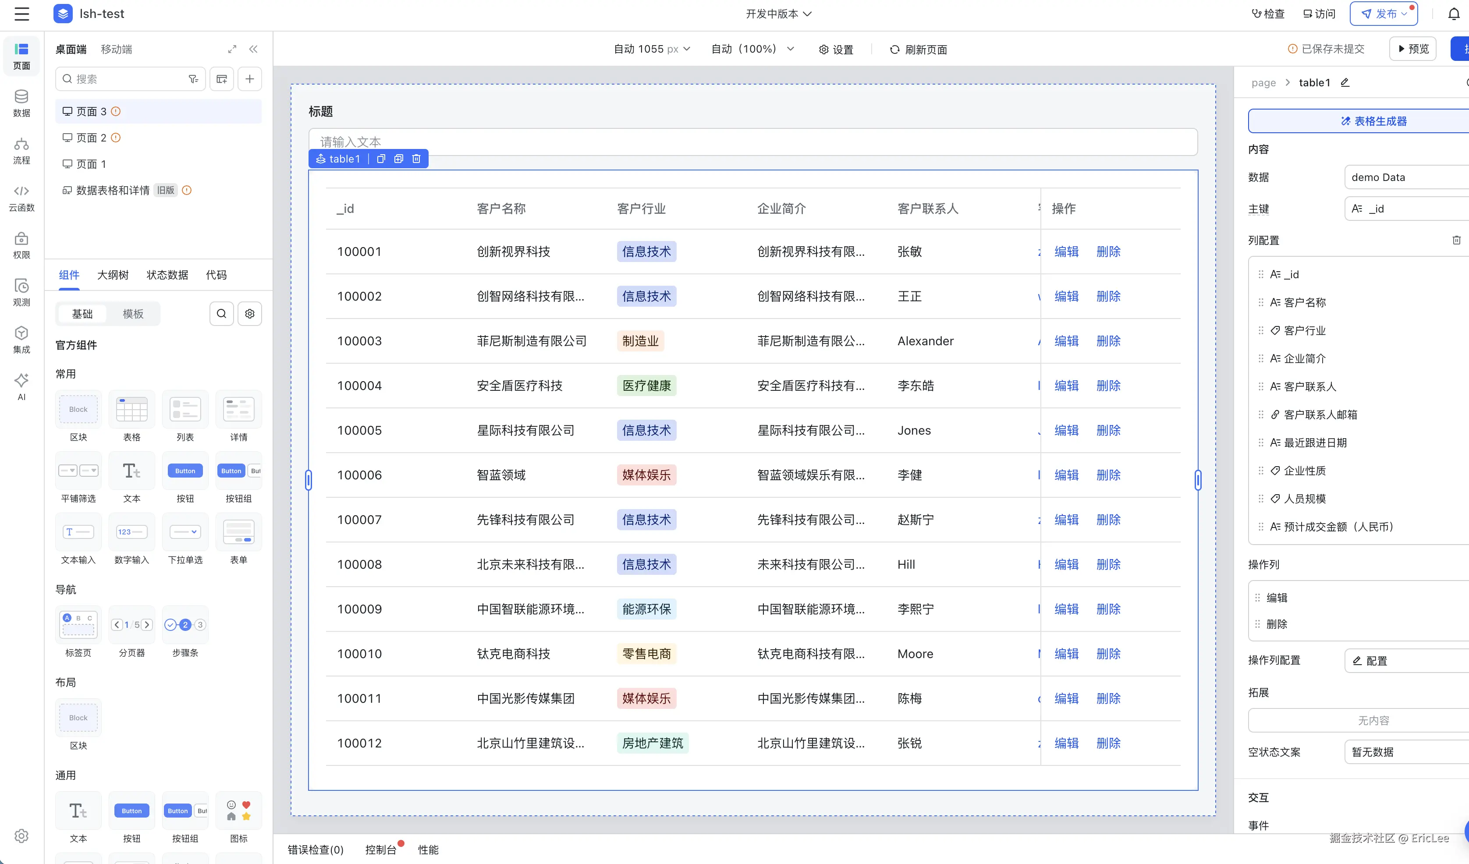The width and height of the screenshot is (1469, 864).
Task: Click the add page plus icon
Action: pos(249,79)
